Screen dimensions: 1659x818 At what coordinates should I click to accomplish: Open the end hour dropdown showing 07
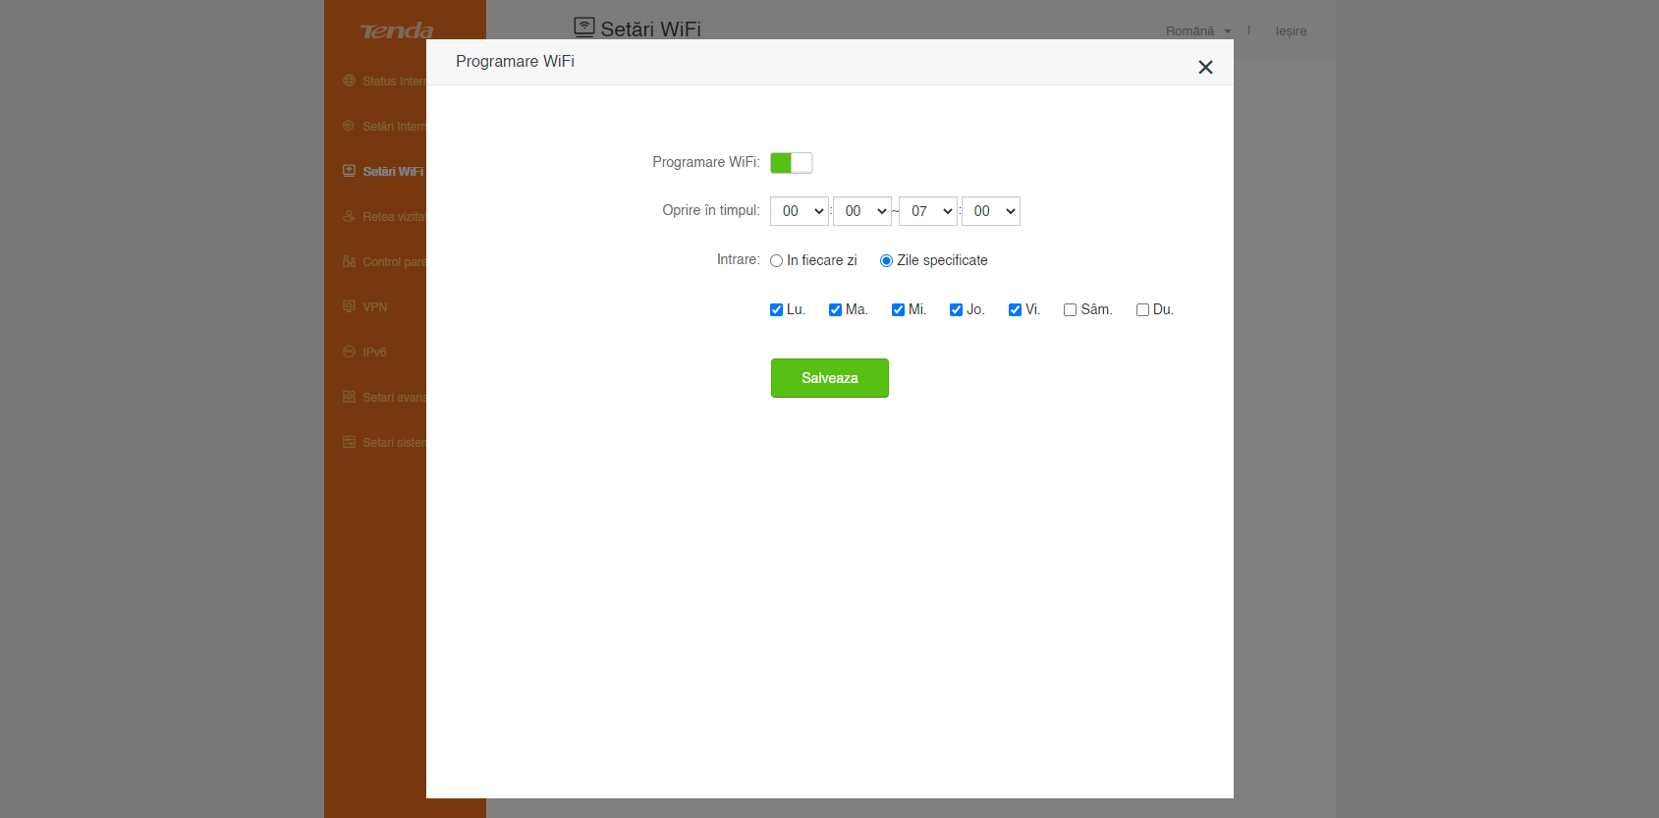927,211
